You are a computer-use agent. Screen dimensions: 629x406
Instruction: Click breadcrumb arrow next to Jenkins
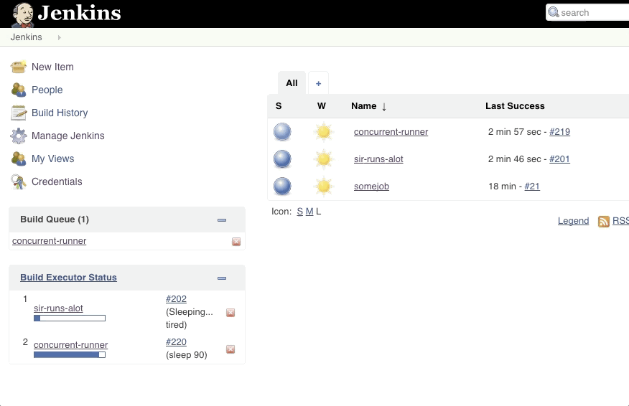tap(60, 37)
